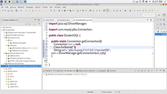Click the New file wizard toolbar icon
The width and height of the screenshot is (167, 94).
(x=3, y=10)
